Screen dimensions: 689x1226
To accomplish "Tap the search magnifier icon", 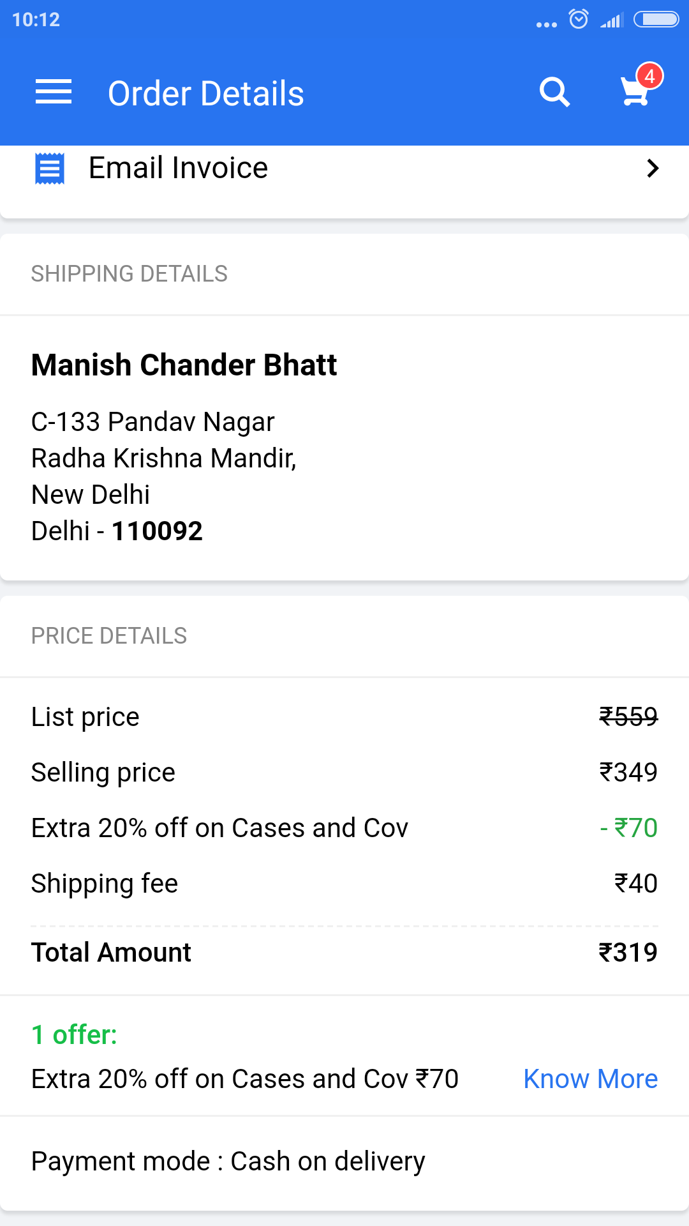I will [x=554, y=93].
